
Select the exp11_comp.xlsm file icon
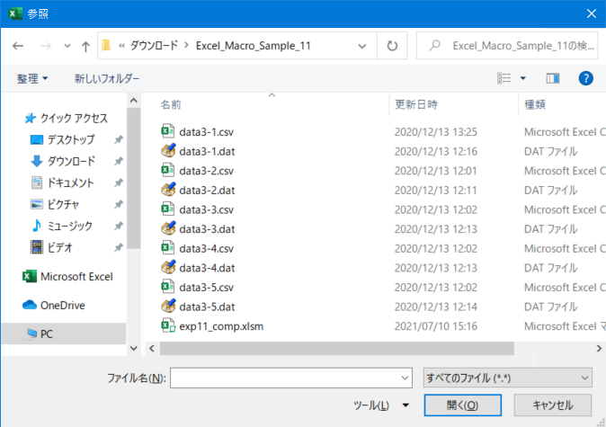pyautogui.click(x=168, y=325)
